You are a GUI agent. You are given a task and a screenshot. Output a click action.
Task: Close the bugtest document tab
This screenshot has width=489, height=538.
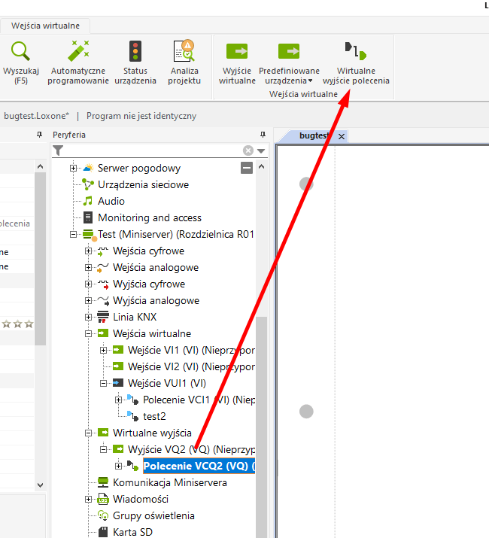tap(341, 136)
